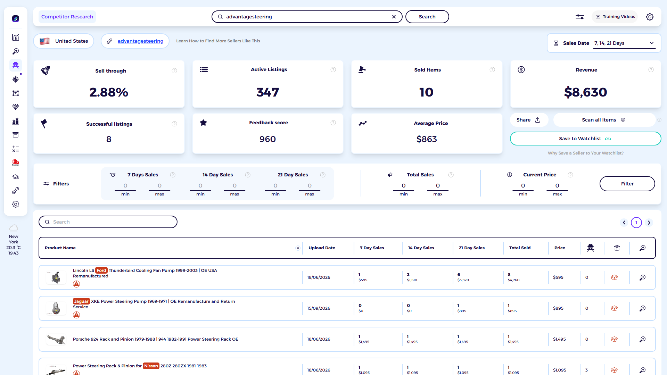Open the diamond icon in sidebar
The height and width of the screenshot is (375, 667).
(x=16, y=107)
